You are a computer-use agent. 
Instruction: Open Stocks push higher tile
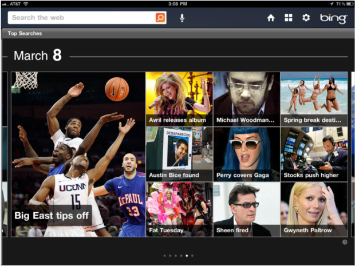(314, 154)
